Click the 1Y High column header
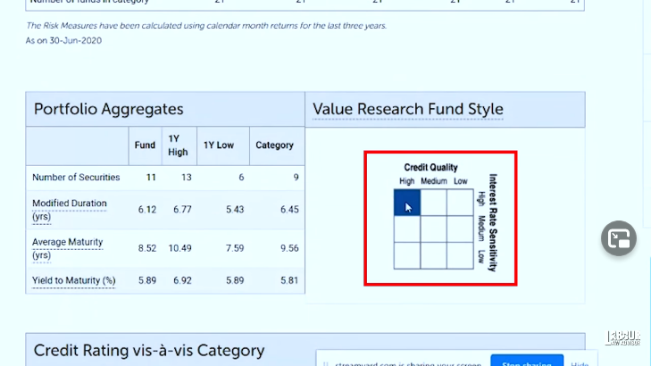 178,146
